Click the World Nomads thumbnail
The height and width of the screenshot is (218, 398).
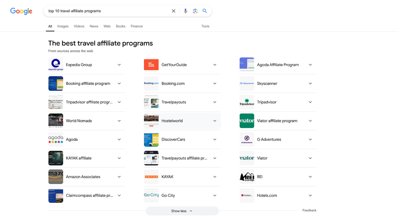(56, 121)
